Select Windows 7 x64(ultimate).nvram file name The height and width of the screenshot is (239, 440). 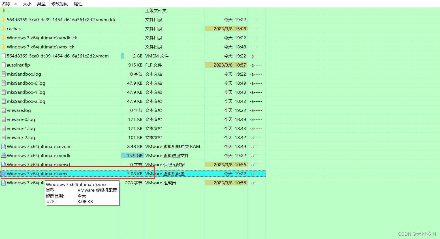39,146
